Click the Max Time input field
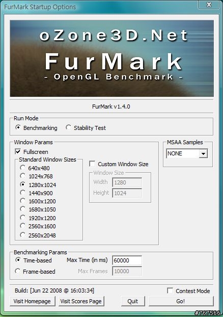 [127, 260]
